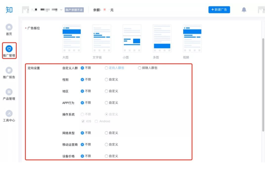Toggle the iOS checkbox
This screenshot has height=173, width=265.
[83, 121]
